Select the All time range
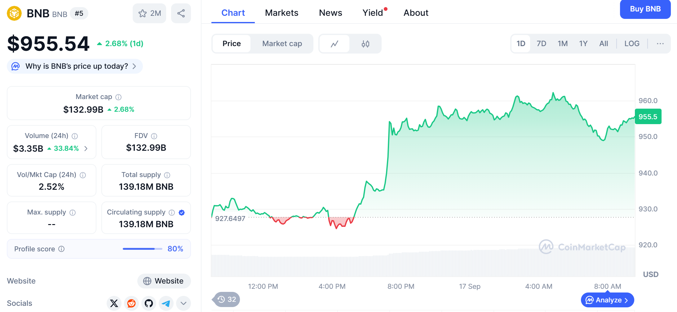This screenshot has height=312, width=677. tap(604, 44)
